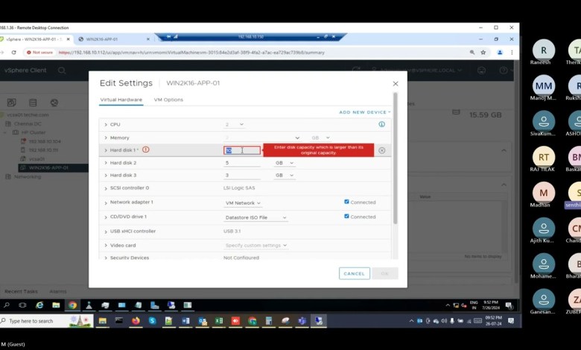Remove Hard disk 1 with its circled X icon
The height and width of the screenshot is (350, 581).
(381, 150)
